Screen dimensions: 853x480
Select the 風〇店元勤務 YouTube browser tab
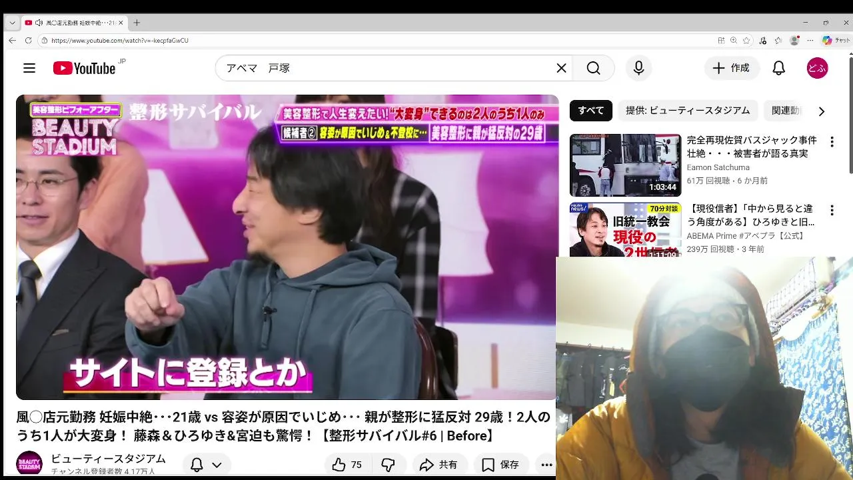(x=73, y=23)
